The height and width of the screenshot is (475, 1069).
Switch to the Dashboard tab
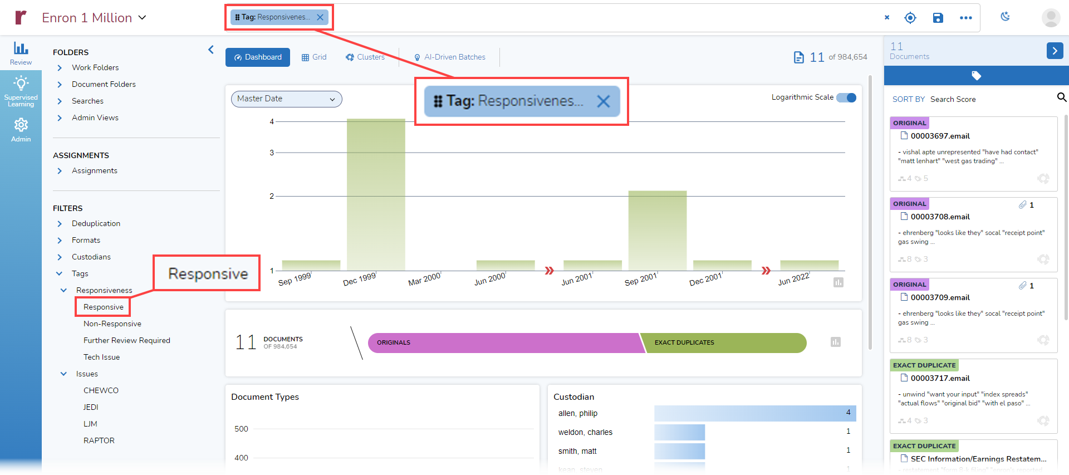coord(258,57)
